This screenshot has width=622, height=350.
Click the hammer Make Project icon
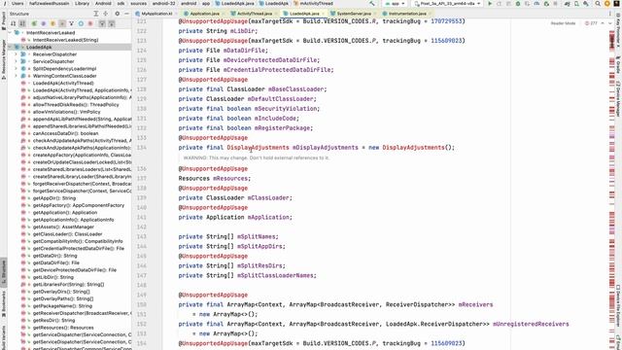[x=371, y=4]
